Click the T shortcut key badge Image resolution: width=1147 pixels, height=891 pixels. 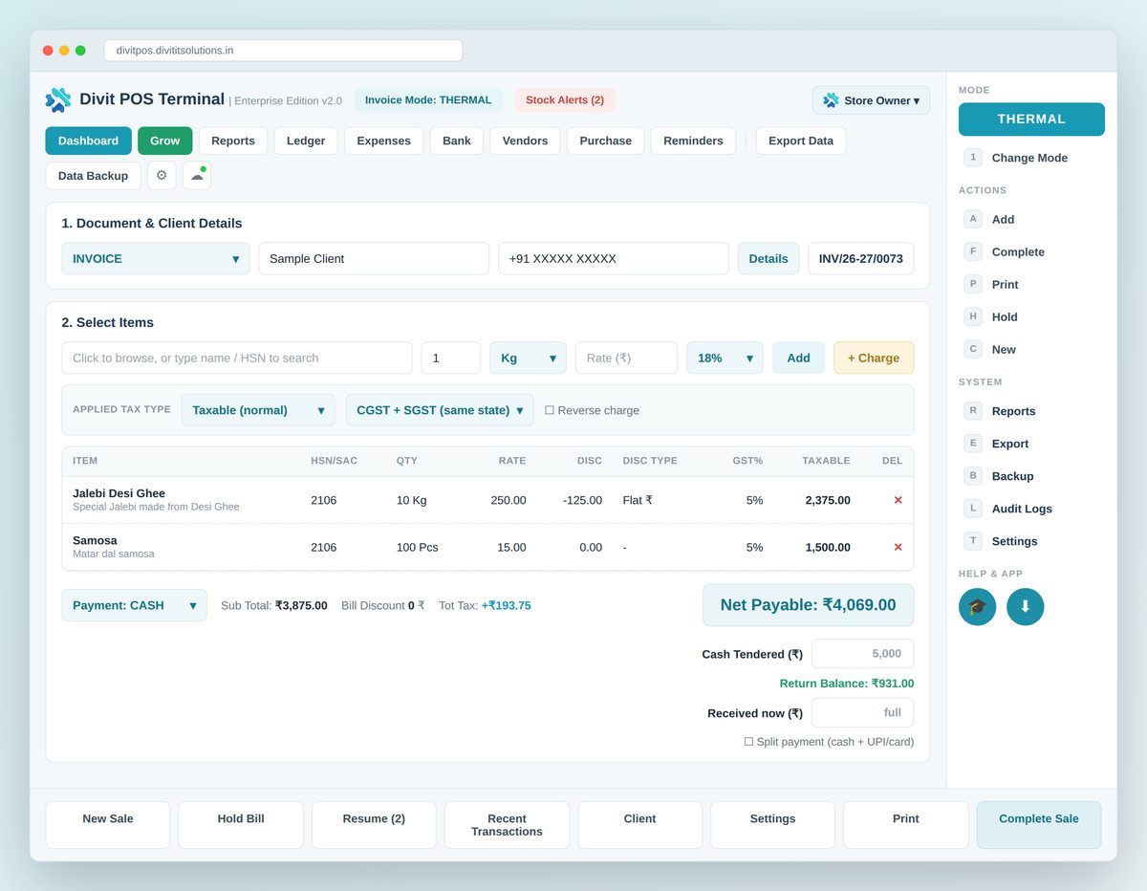point(973,541)
